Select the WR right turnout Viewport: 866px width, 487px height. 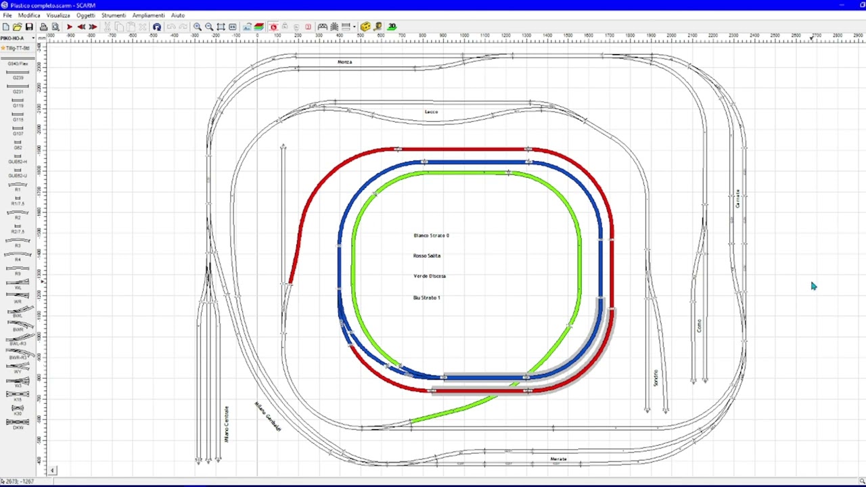[18, 298]
